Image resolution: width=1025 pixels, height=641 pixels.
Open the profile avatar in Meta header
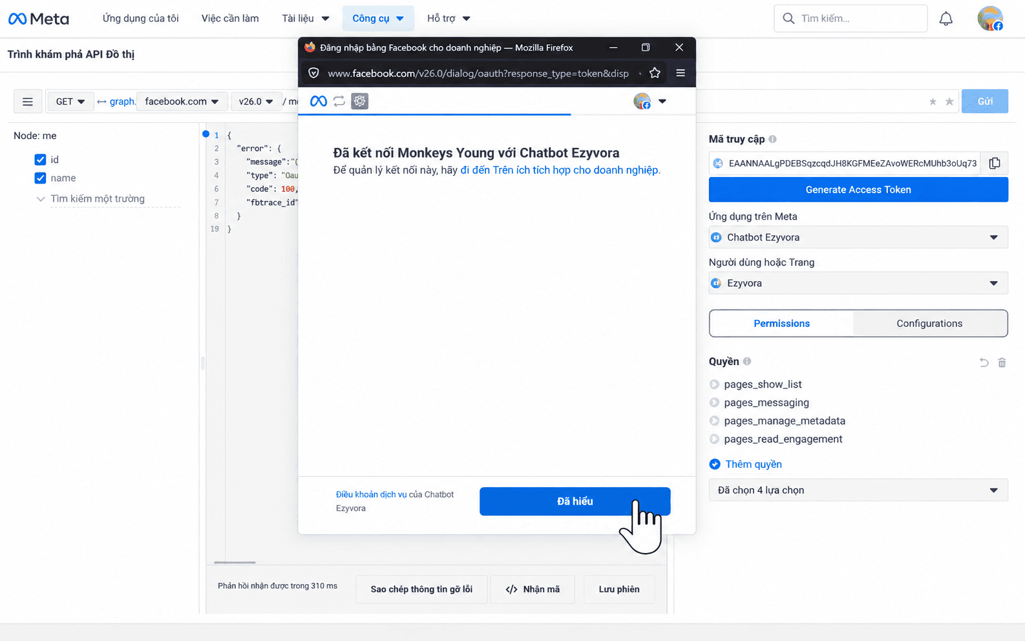tap(990, 19)
